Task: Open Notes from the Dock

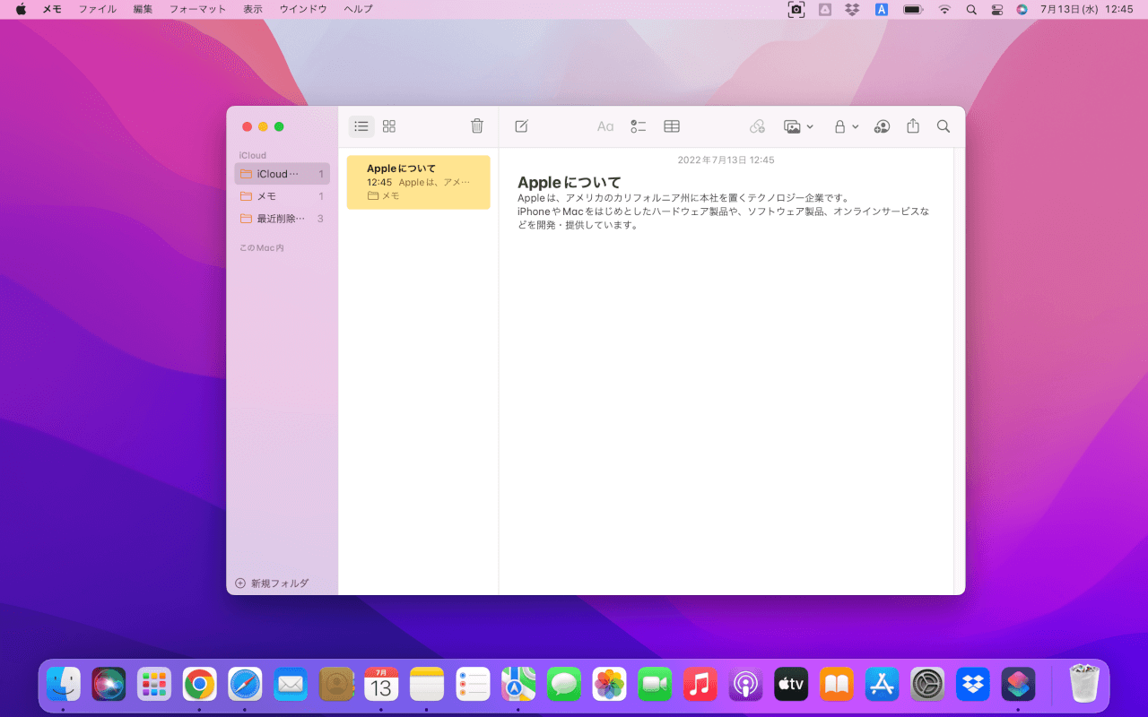Action: (x=427, y=686)
